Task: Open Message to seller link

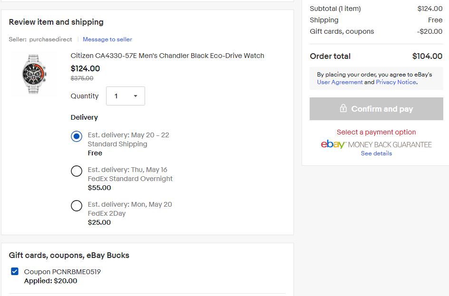Action: tap(107, 39)
